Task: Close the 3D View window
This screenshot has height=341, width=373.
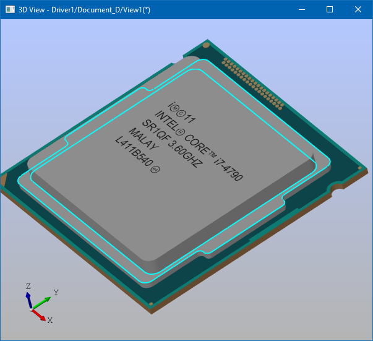Action: pos(358,9)
